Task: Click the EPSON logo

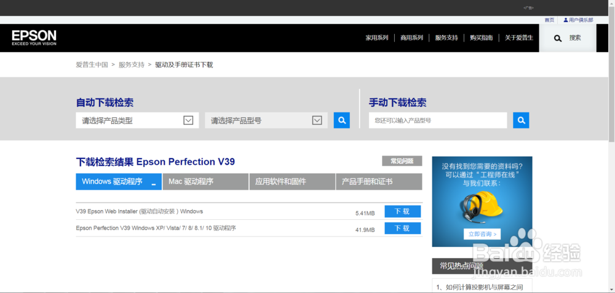Action: 34,38
